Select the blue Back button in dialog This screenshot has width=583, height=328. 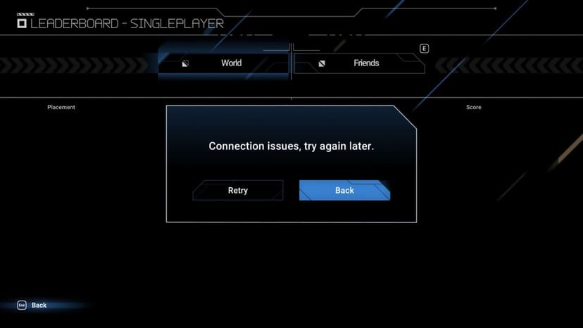coord(345,191)
